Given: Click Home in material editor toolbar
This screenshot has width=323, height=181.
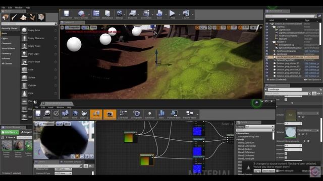Looking at the screenshot, I should point(75,115).
